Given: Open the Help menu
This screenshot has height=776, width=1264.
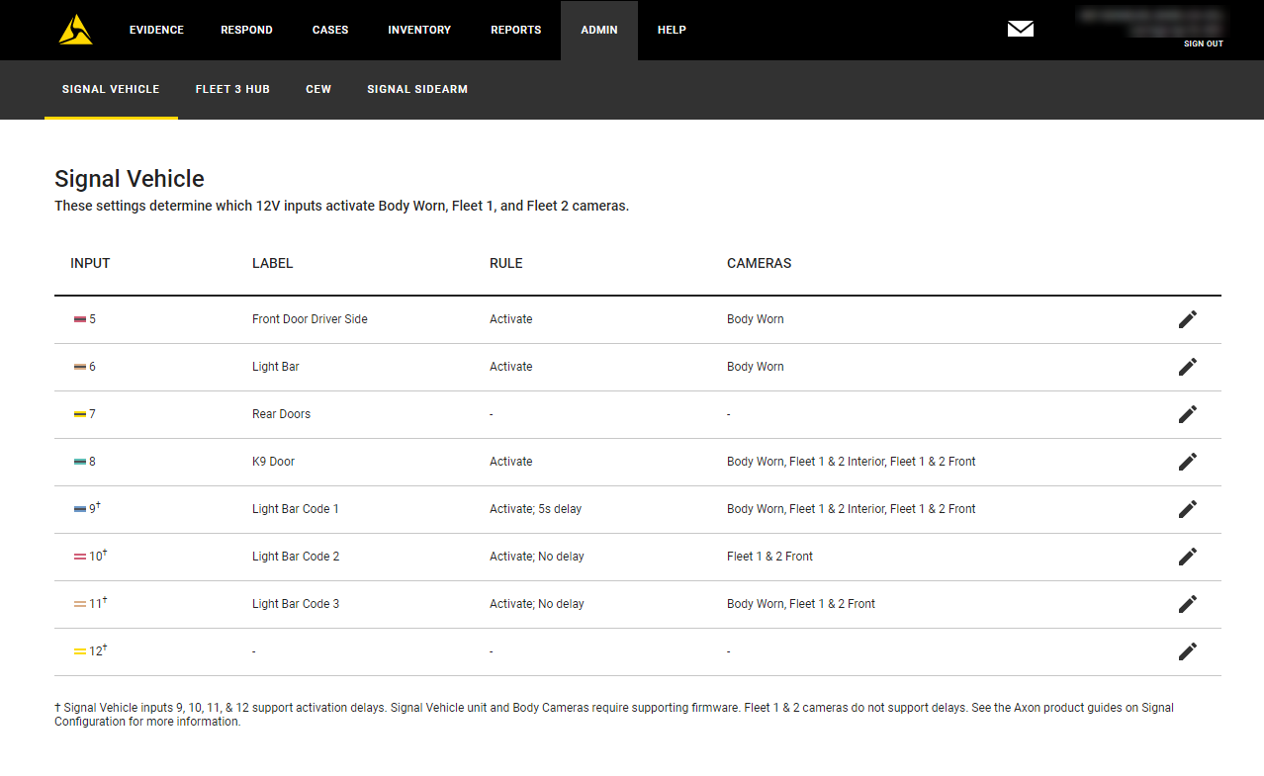Looking at the screenshot, I should click(672, 30).
